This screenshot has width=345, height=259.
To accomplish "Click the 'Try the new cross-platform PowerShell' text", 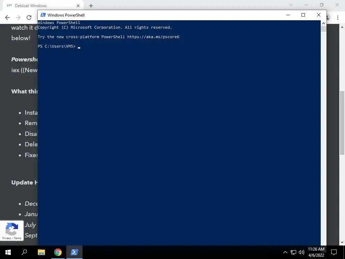I will point(81,37).
